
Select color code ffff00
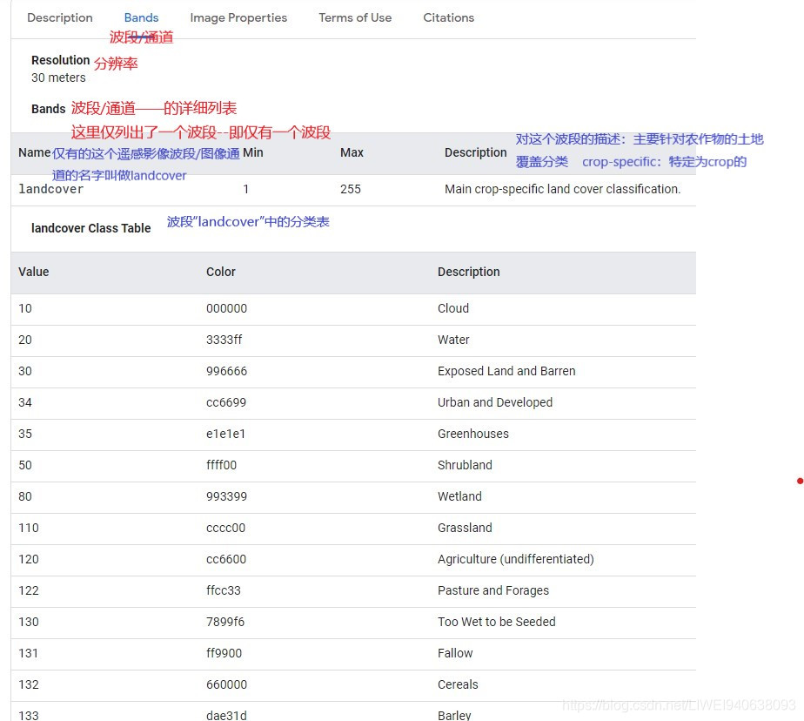222,465
